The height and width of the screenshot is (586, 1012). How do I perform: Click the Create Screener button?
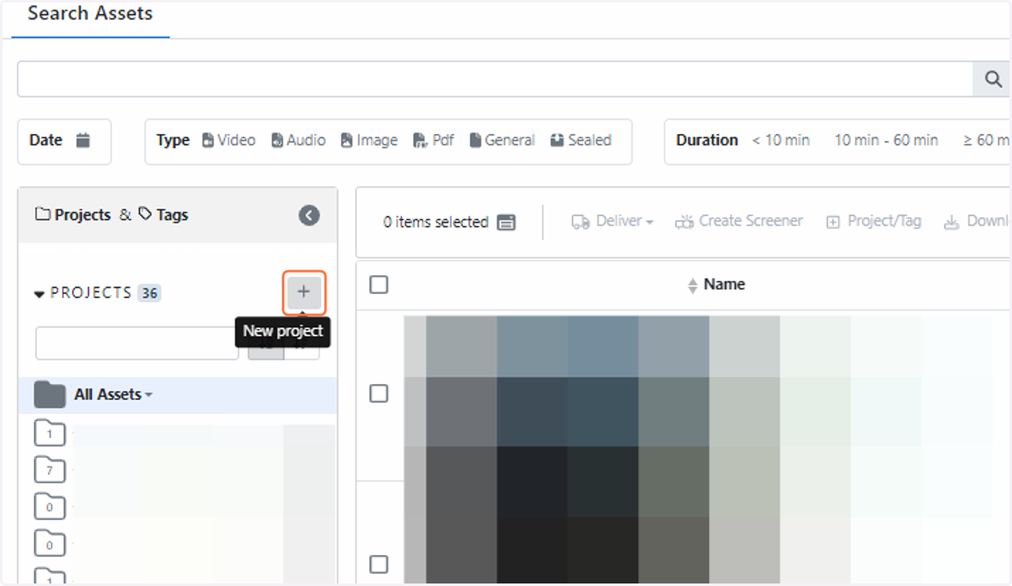pos(739,221)
